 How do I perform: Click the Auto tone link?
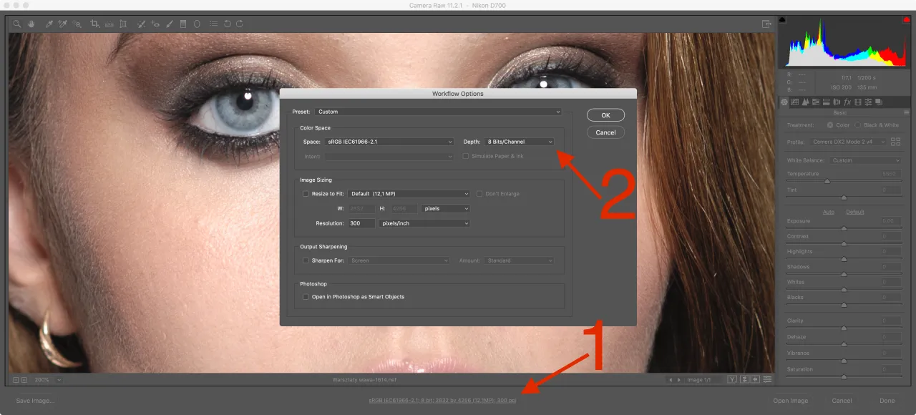click(829, 212)
